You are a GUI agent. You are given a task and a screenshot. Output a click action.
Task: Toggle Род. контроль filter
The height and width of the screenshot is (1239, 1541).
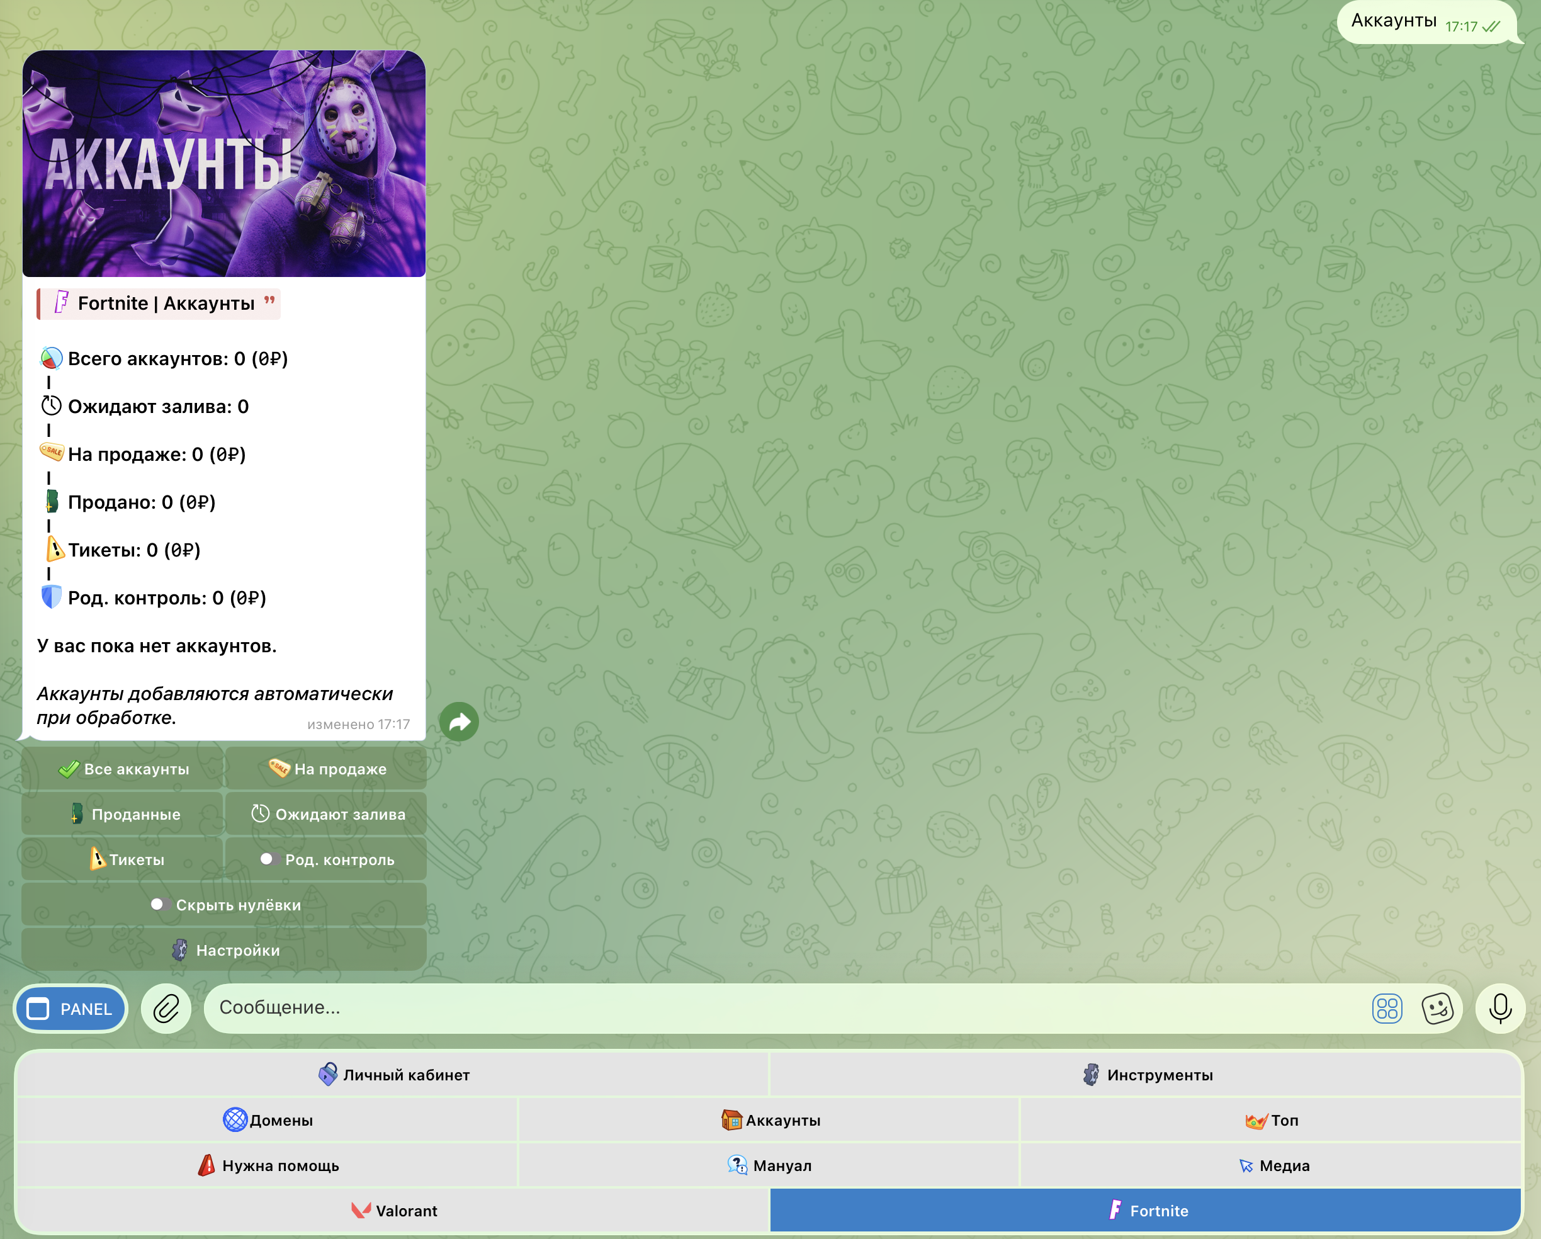click(327, 859)
